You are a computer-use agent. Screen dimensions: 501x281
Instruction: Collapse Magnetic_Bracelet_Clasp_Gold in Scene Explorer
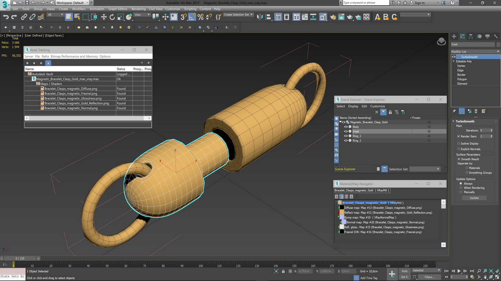[x=341, y=122]
